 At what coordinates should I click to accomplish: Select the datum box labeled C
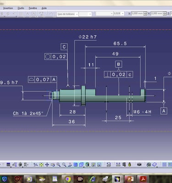(x=64, y=47)
